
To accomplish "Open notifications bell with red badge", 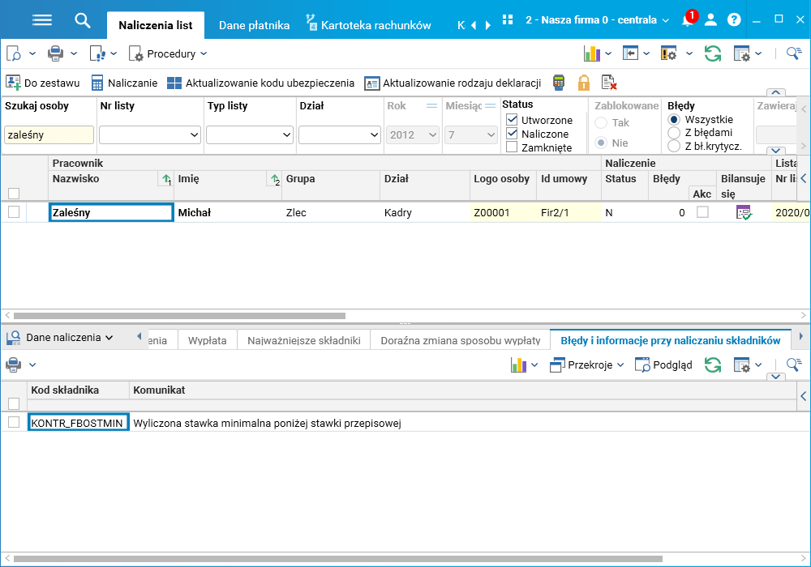I will coord(689,19).
